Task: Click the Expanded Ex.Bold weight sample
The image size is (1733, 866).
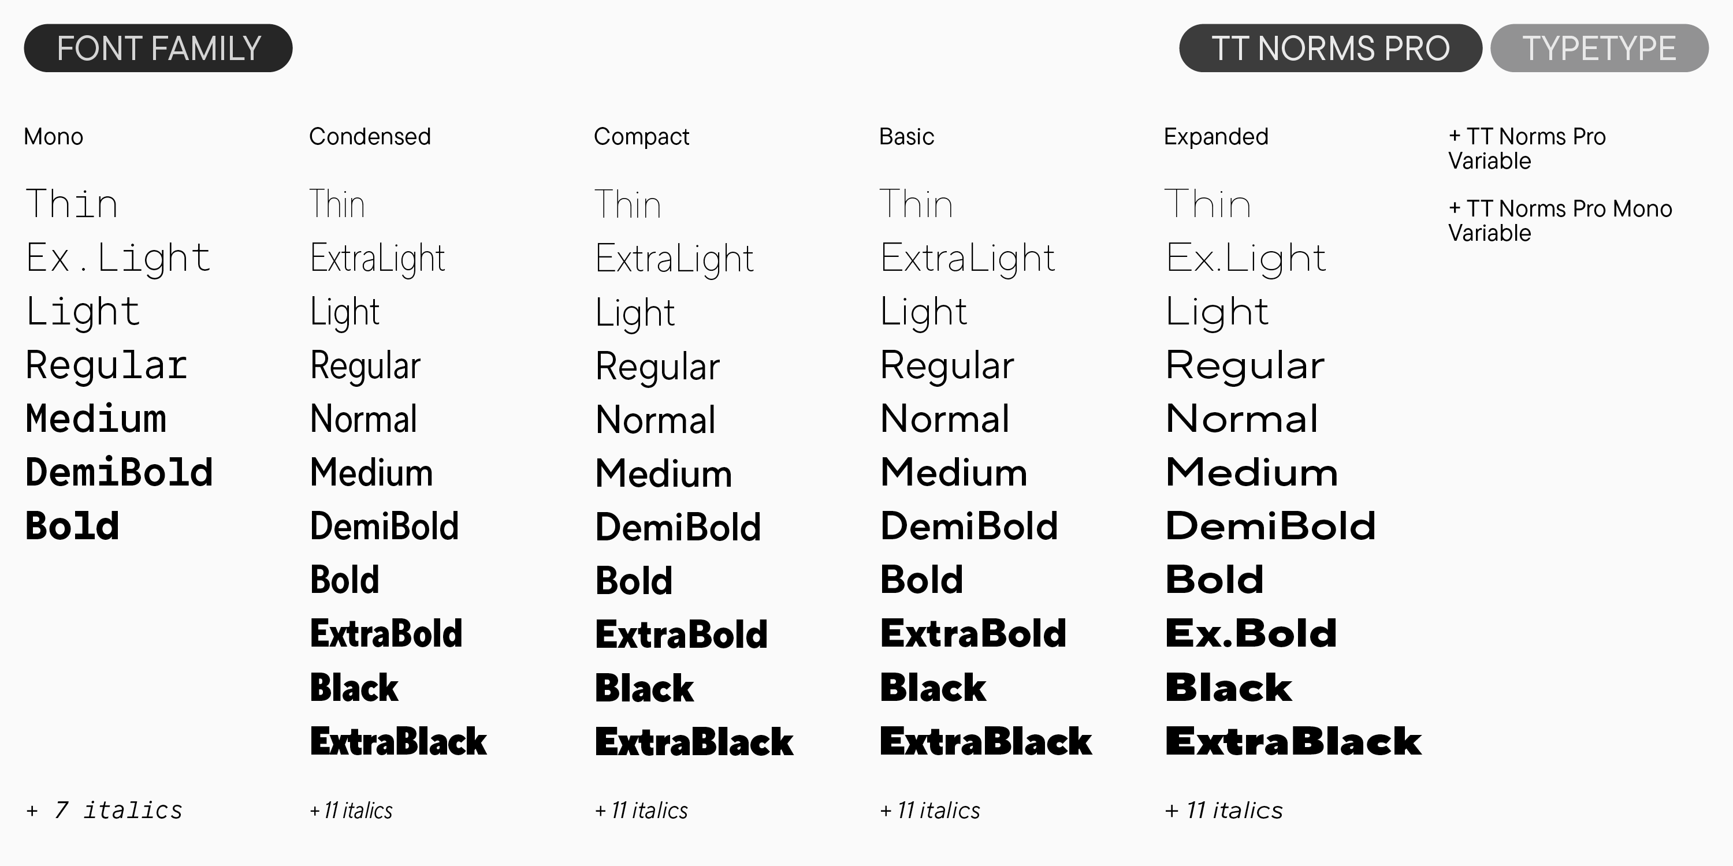Action: pyautogui.click(x=1251, y=633)
